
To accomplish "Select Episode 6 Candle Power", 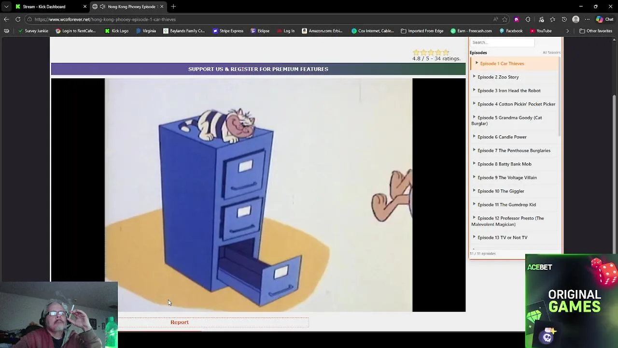I will click(514, 137).
